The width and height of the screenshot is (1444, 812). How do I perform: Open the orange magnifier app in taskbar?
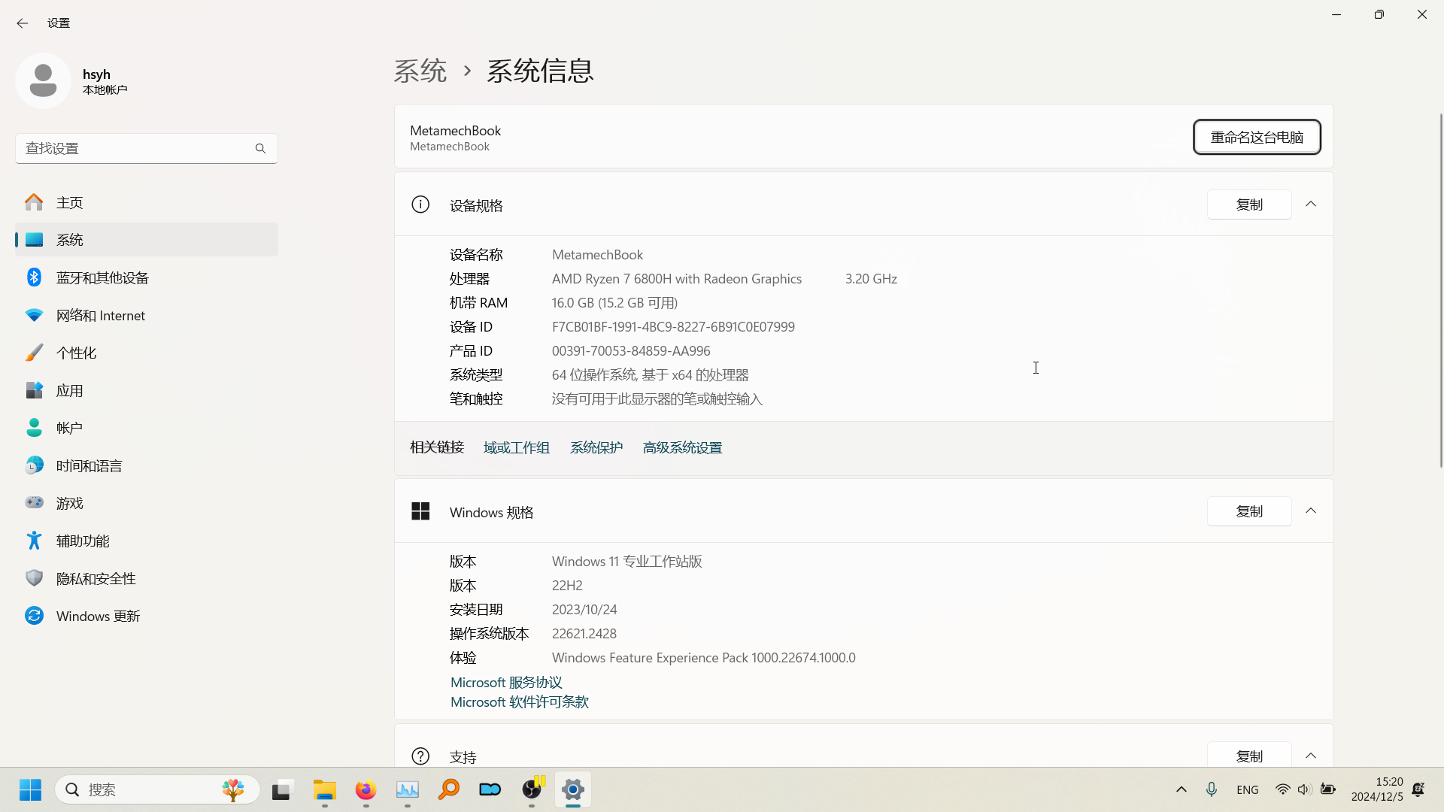click(449, 789)
